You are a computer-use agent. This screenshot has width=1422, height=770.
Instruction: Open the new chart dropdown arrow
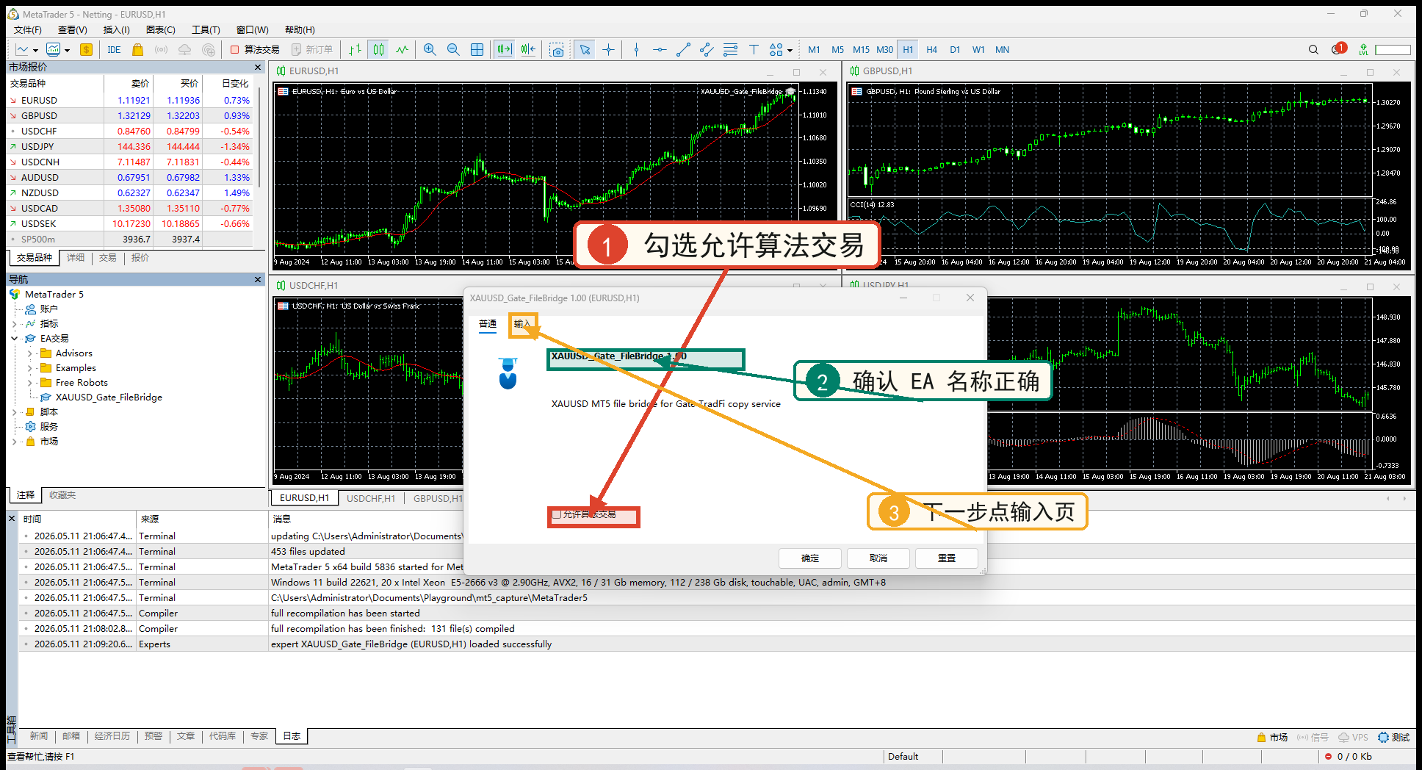coord(35,51)
